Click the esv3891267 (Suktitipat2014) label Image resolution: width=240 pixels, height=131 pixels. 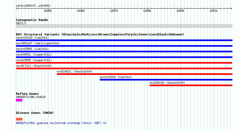click(x=38, y=43)
